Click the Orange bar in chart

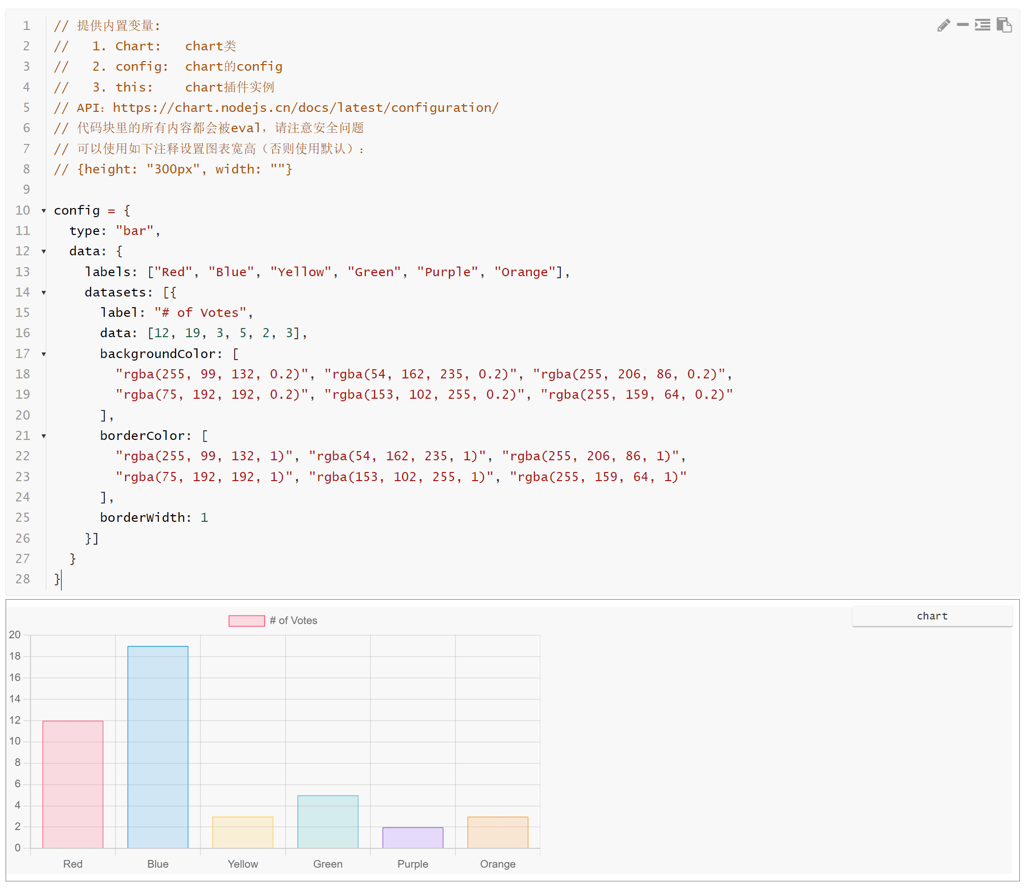click(x=498, y=832)
